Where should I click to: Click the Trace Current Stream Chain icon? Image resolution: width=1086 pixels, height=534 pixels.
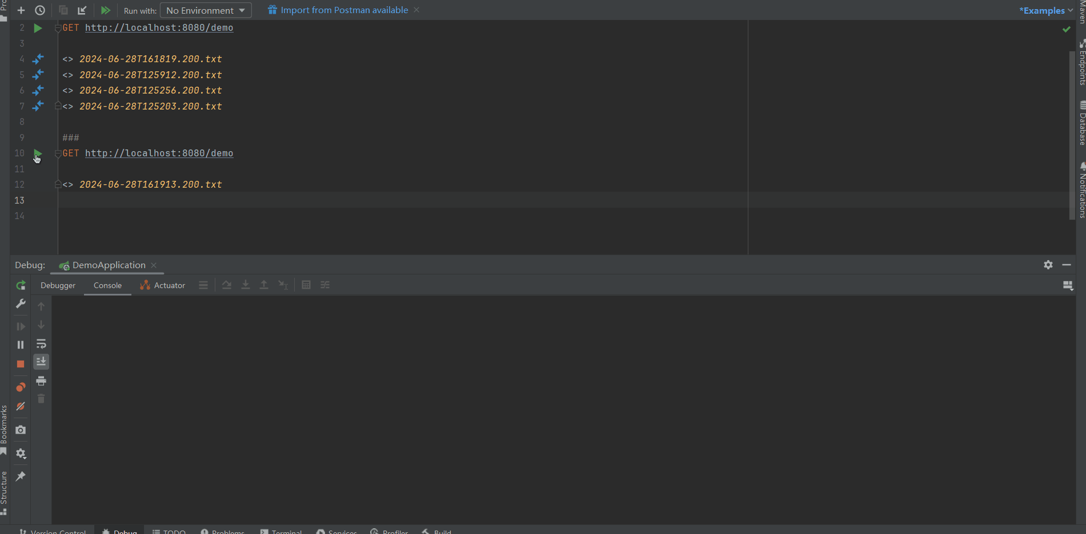(x=325, y=285)
